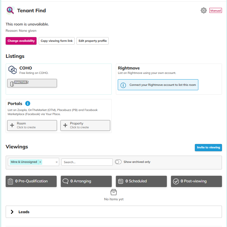227x227 pixels.
Task: Remove the Mine & Unassigned filter tag
Action: [40, 162]
